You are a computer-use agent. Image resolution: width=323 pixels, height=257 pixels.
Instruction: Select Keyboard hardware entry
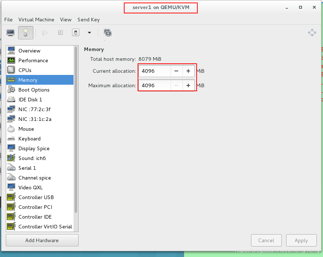tap(40, 139)
